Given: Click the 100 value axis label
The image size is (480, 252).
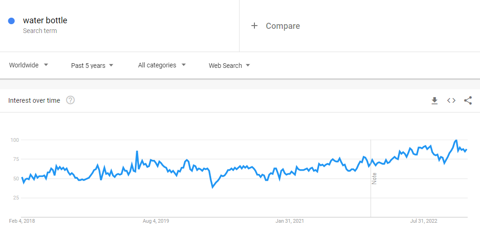Looking at the screenshot, I should click(14, 140).
